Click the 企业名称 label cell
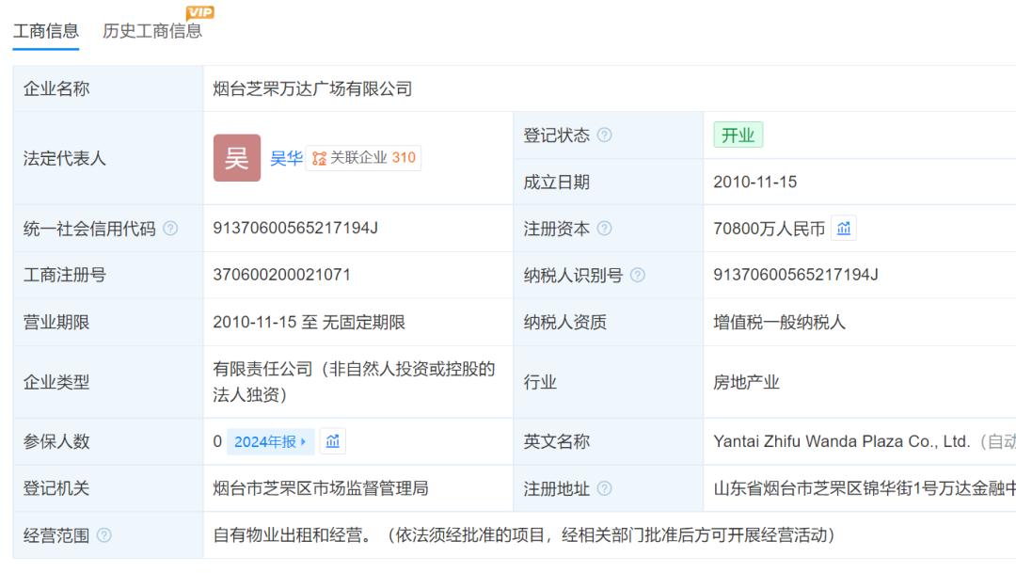This screenshot has width=1016, height=573. (x=107, y=88)
